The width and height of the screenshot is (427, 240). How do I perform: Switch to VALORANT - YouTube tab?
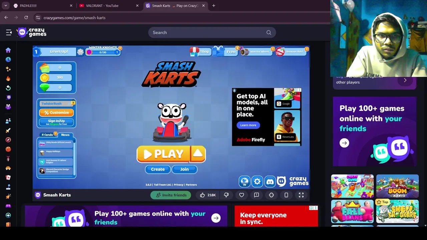coord(109,6)
